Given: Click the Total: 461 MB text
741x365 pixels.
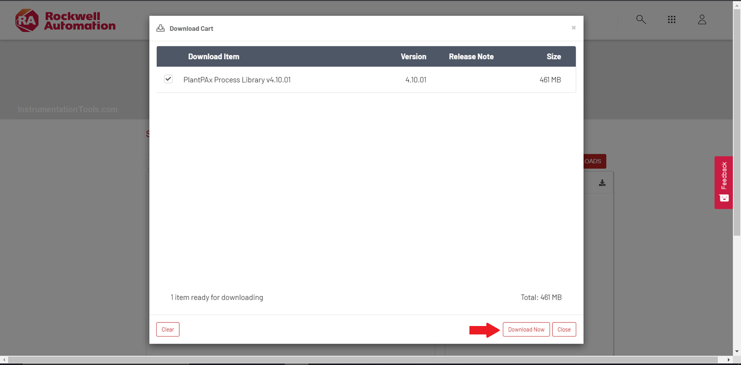Looking at the screenshot, I should click(541, 297).
